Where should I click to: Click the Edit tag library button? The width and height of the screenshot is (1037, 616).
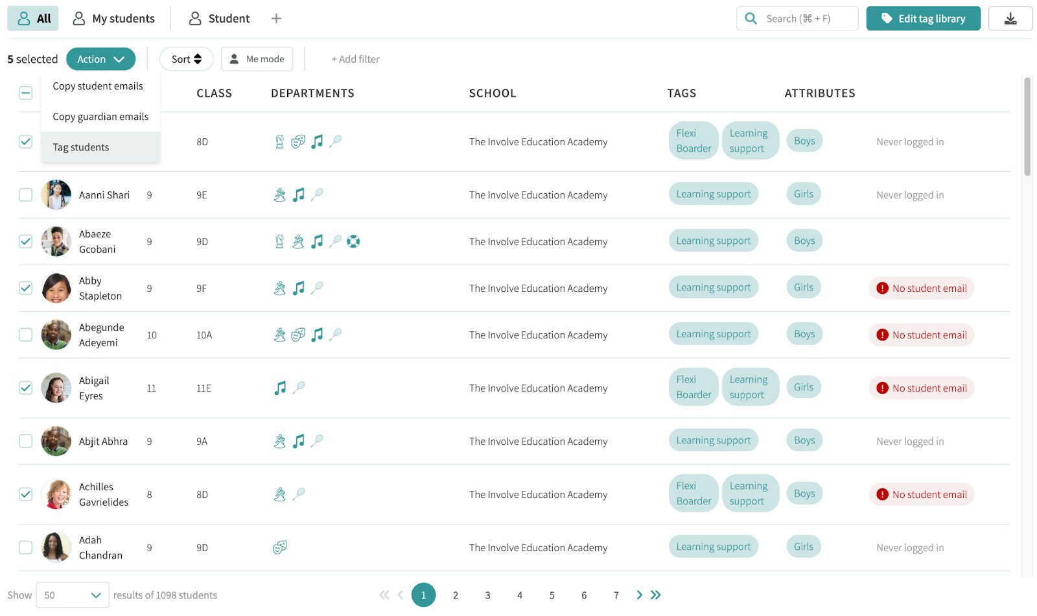click(x=923, y=19)
